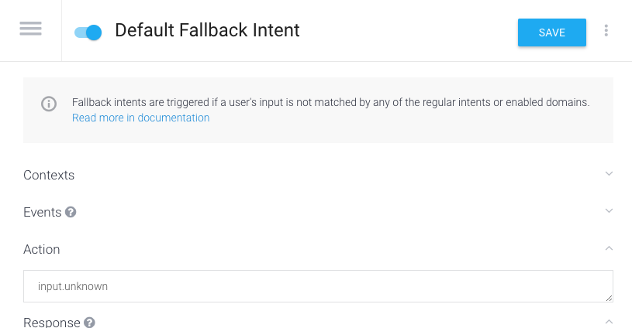The height and width of the screenshot is (328, 632).
Task: Click the info icon in the banner
Action: pos(49,104)
